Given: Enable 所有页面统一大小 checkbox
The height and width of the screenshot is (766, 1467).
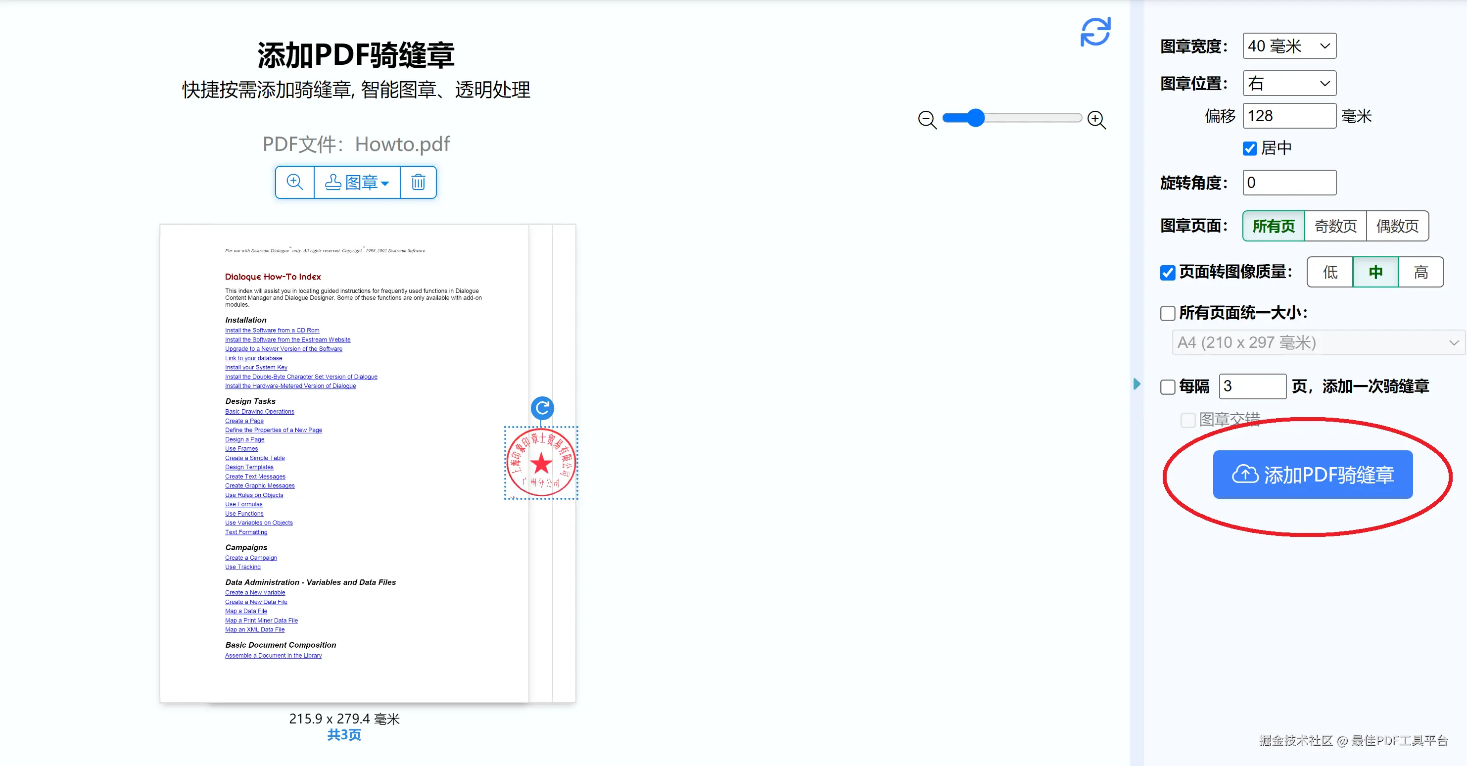Looking at the screenshot, I should click(x=1168, y=313).
